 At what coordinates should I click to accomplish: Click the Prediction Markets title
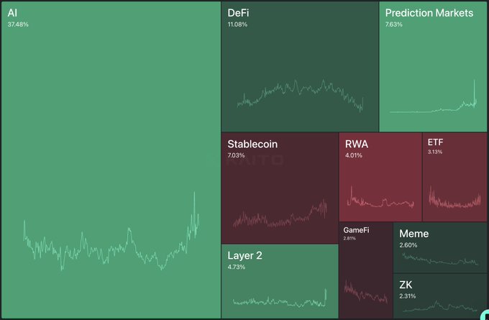tap(429, 13)
